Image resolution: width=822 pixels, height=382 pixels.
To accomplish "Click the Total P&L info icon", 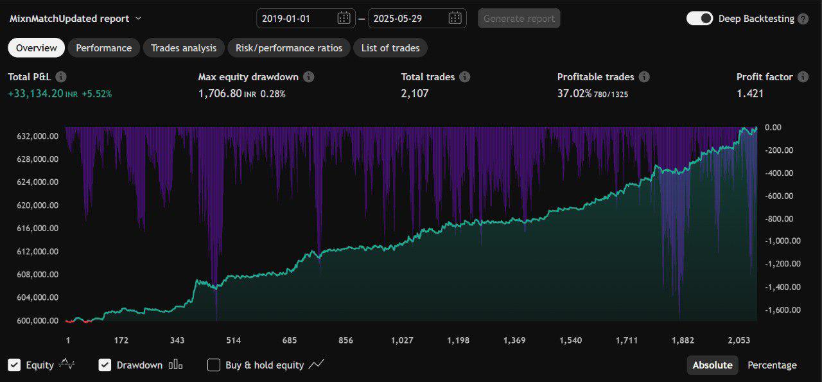I will pyautogui.click(x=61, y=76).
